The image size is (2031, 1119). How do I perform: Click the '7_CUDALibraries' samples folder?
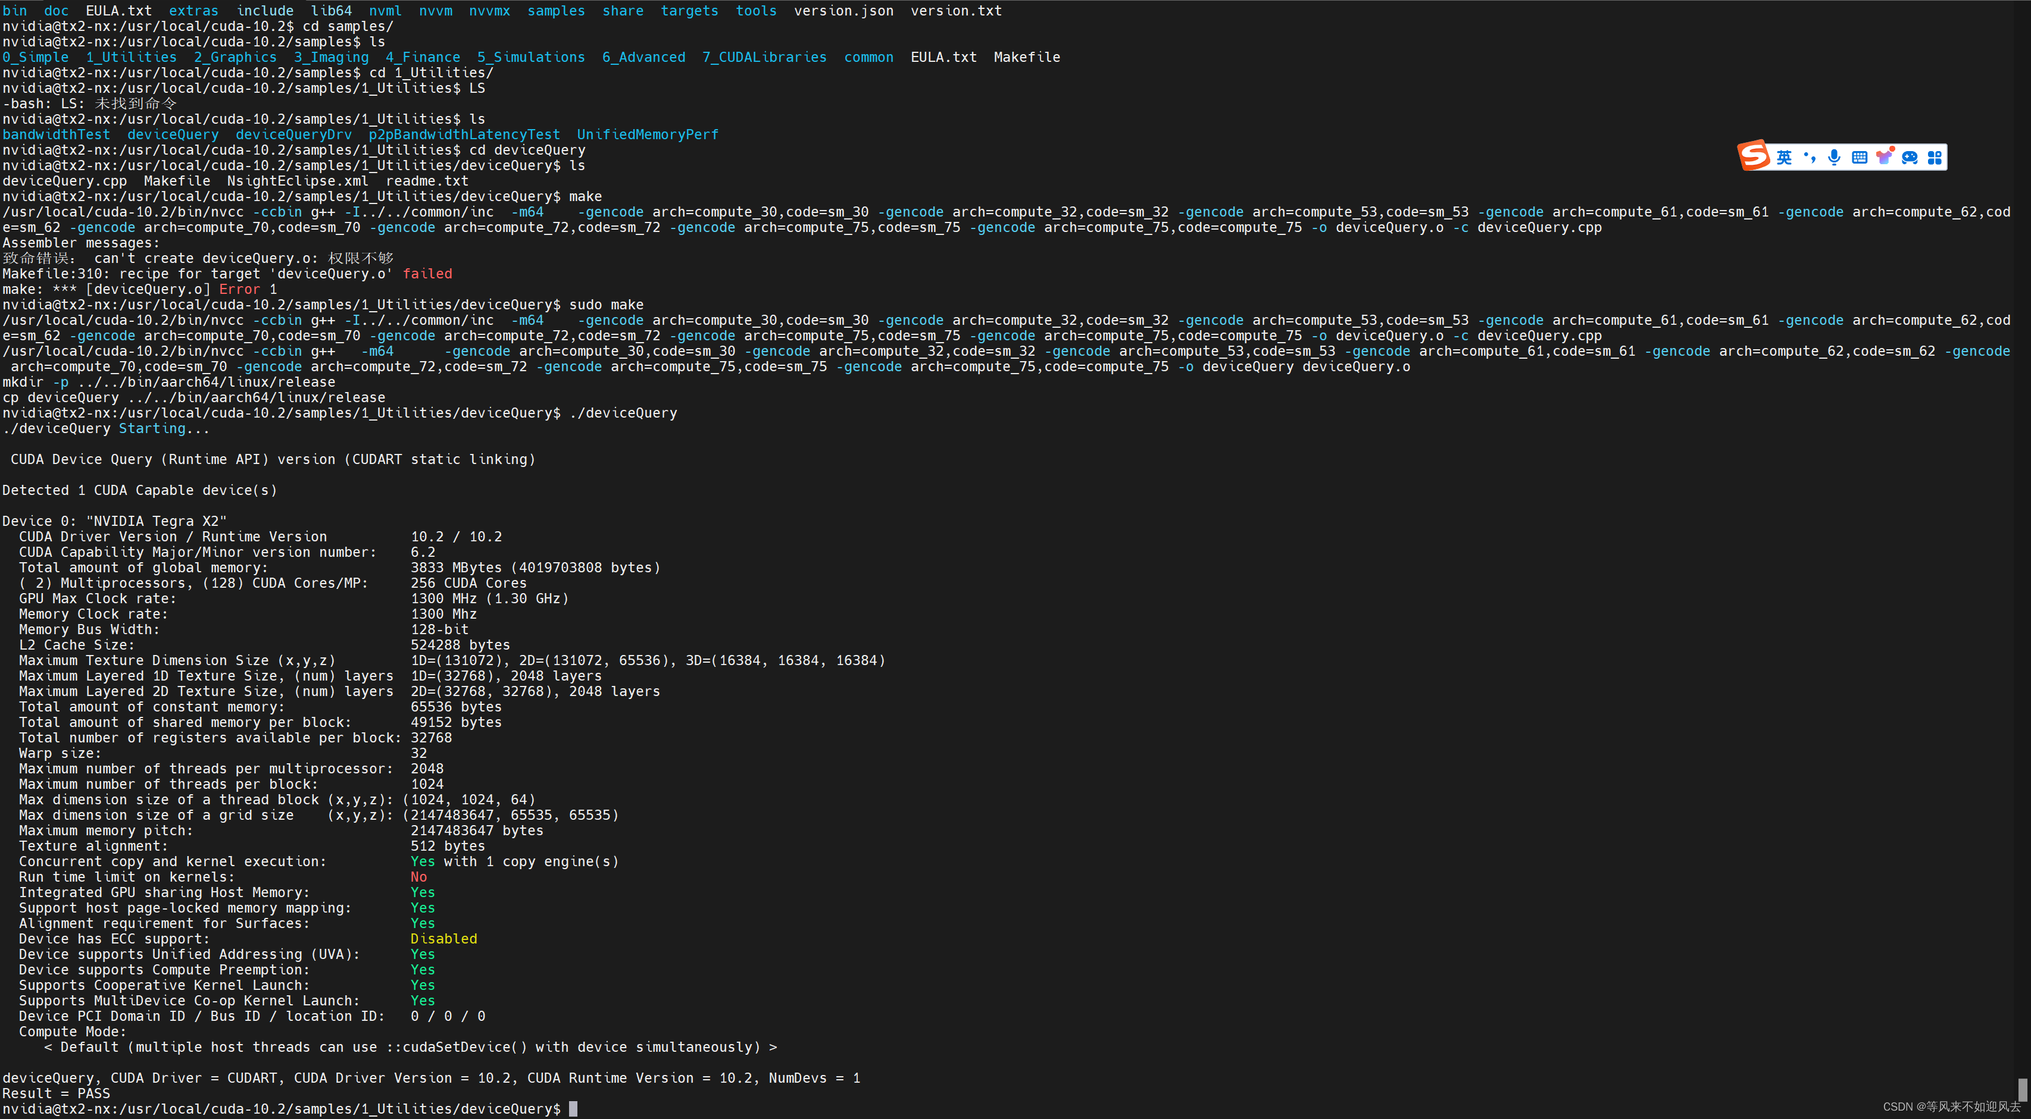(765, 58)
